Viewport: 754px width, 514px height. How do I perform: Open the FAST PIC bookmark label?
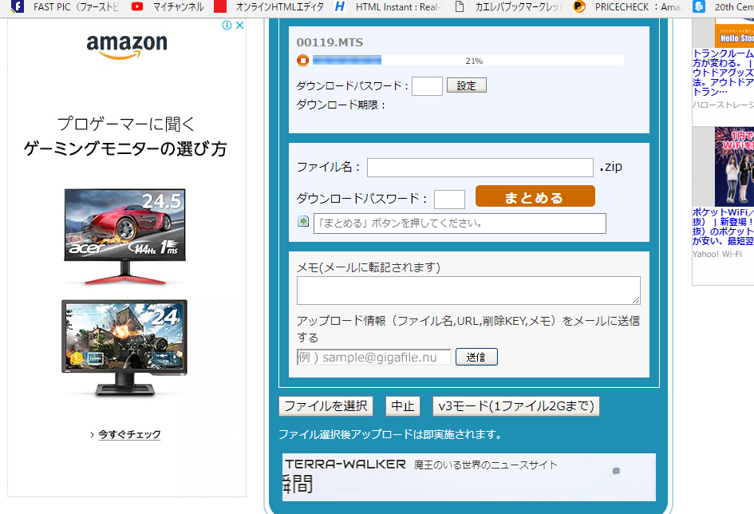click(76, 7)
